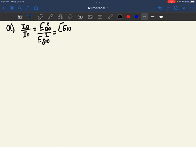
Task: Select the Text box tool
Action: click(100, 17)
